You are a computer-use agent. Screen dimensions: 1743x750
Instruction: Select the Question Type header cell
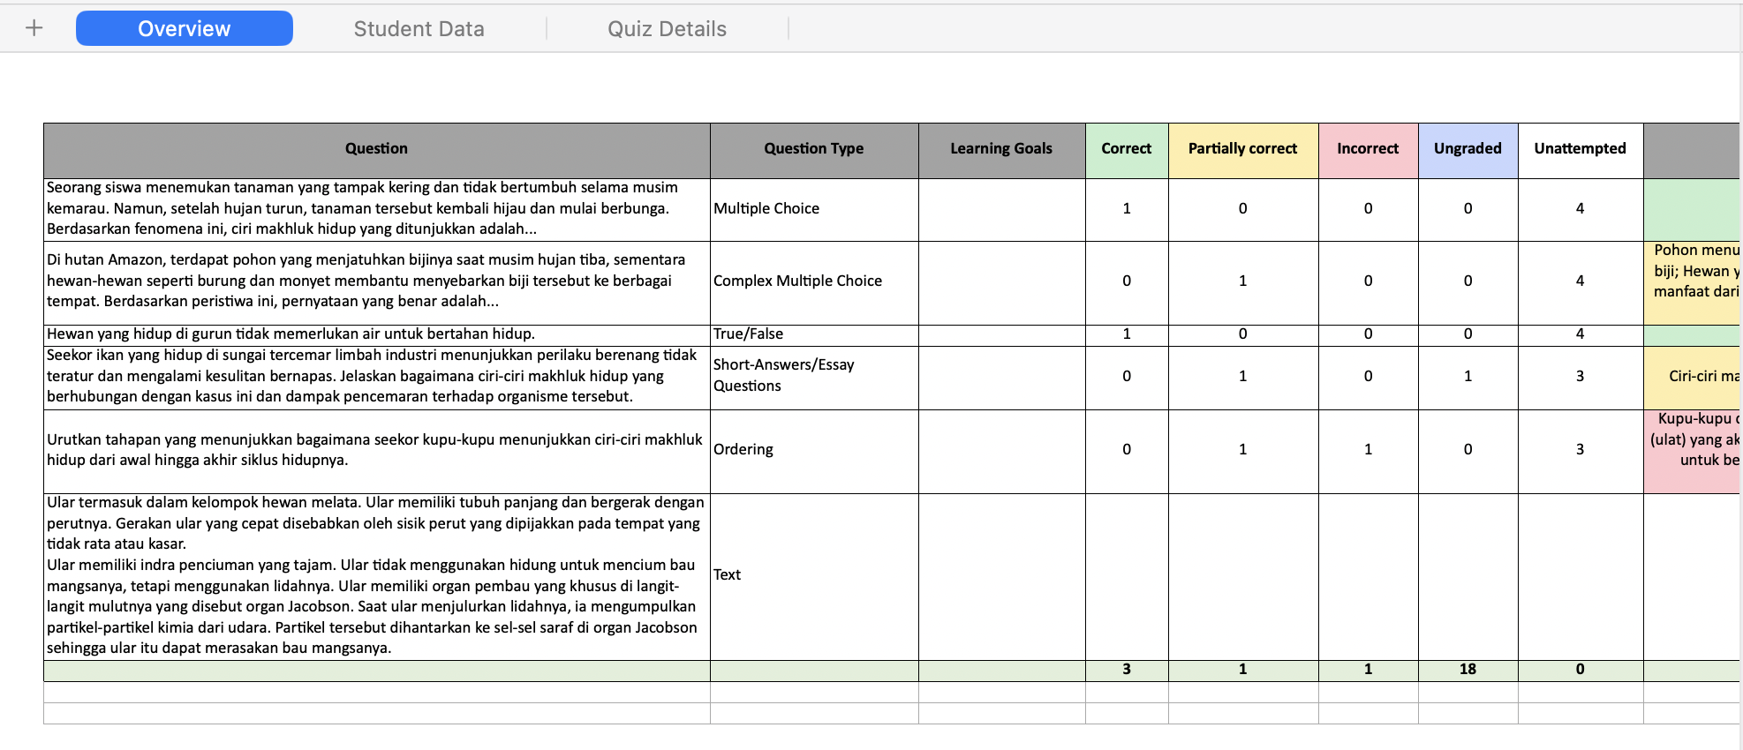813,149
